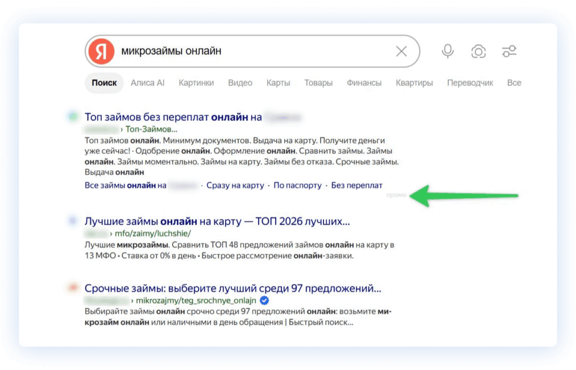Viewport: 576px width, 370px height.
Task: Open result Срочные займы: выберите лучший
Action: click(233, 288)
